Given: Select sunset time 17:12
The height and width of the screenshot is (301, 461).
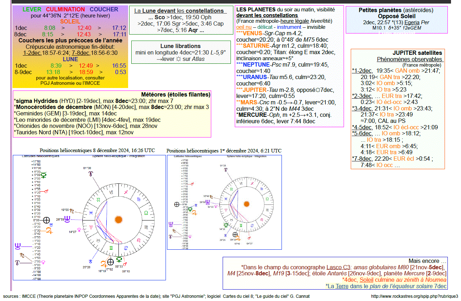Looking at the screenshot, I should (119, 28).
